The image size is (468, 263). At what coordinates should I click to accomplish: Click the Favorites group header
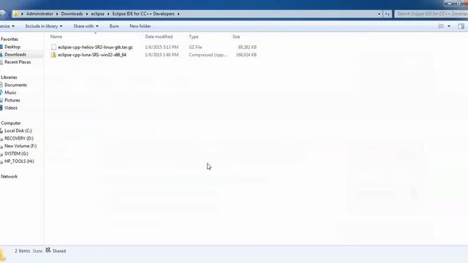10,39
